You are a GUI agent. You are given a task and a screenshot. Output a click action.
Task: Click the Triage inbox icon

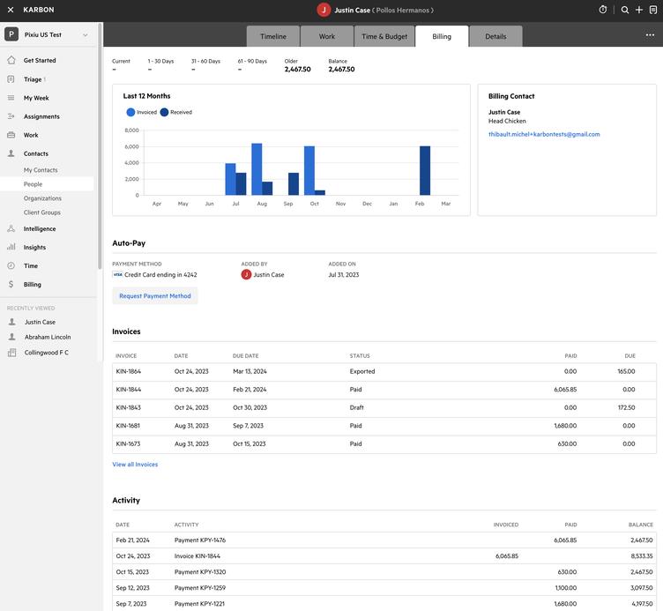[x=11, y=79]
